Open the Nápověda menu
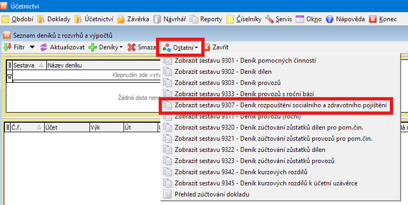The width and height of the screenshot is (408, 205). coord(345,19)
